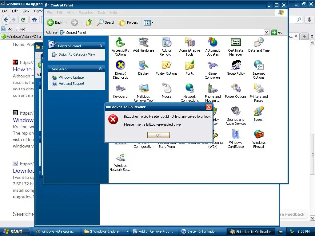The image size is (315, 236).
Task: Open Phone and Modem options
Action: (213, 93)
